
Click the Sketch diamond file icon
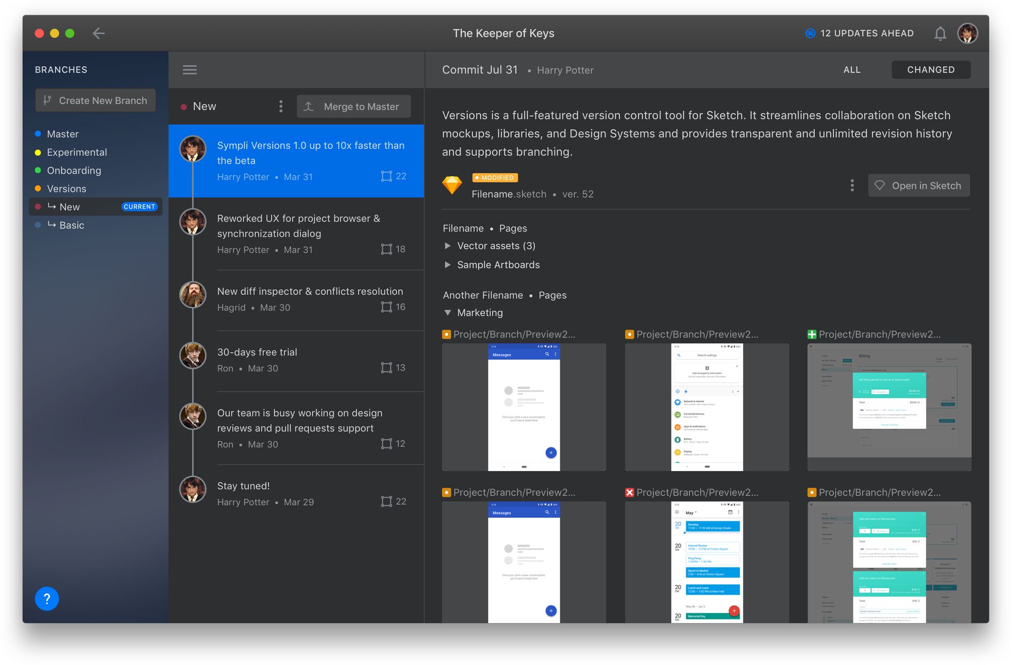click(x=452, y=185)
